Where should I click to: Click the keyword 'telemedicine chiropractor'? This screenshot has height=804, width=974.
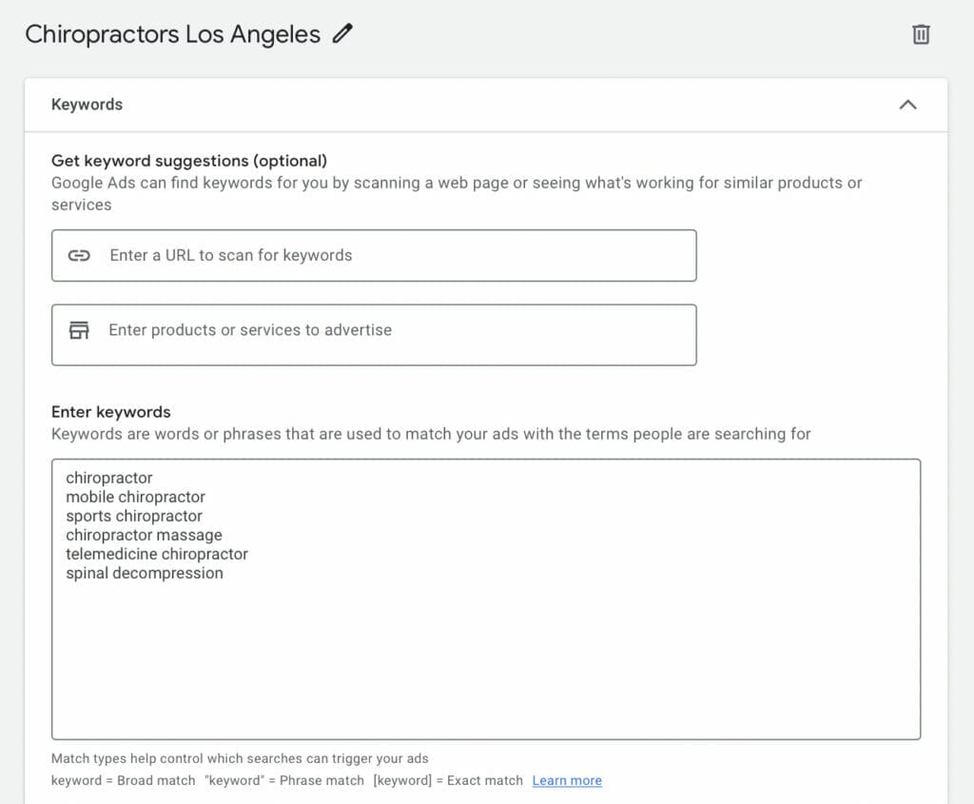156,554
